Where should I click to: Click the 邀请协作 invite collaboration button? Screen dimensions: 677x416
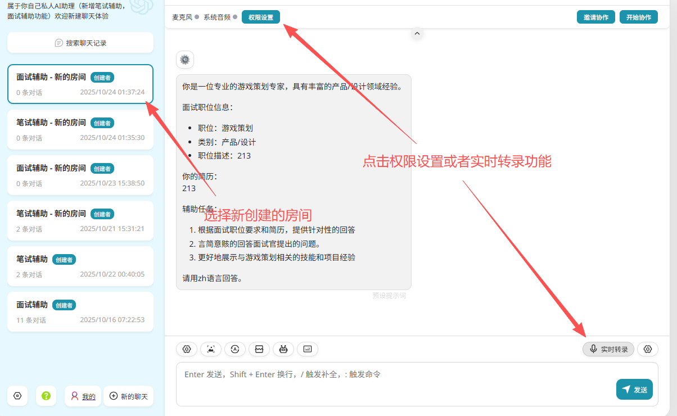click(595, 17)
